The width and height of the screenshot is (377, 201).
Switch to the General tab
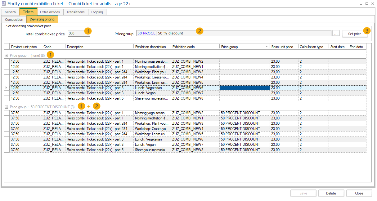(x=10, y=12)
